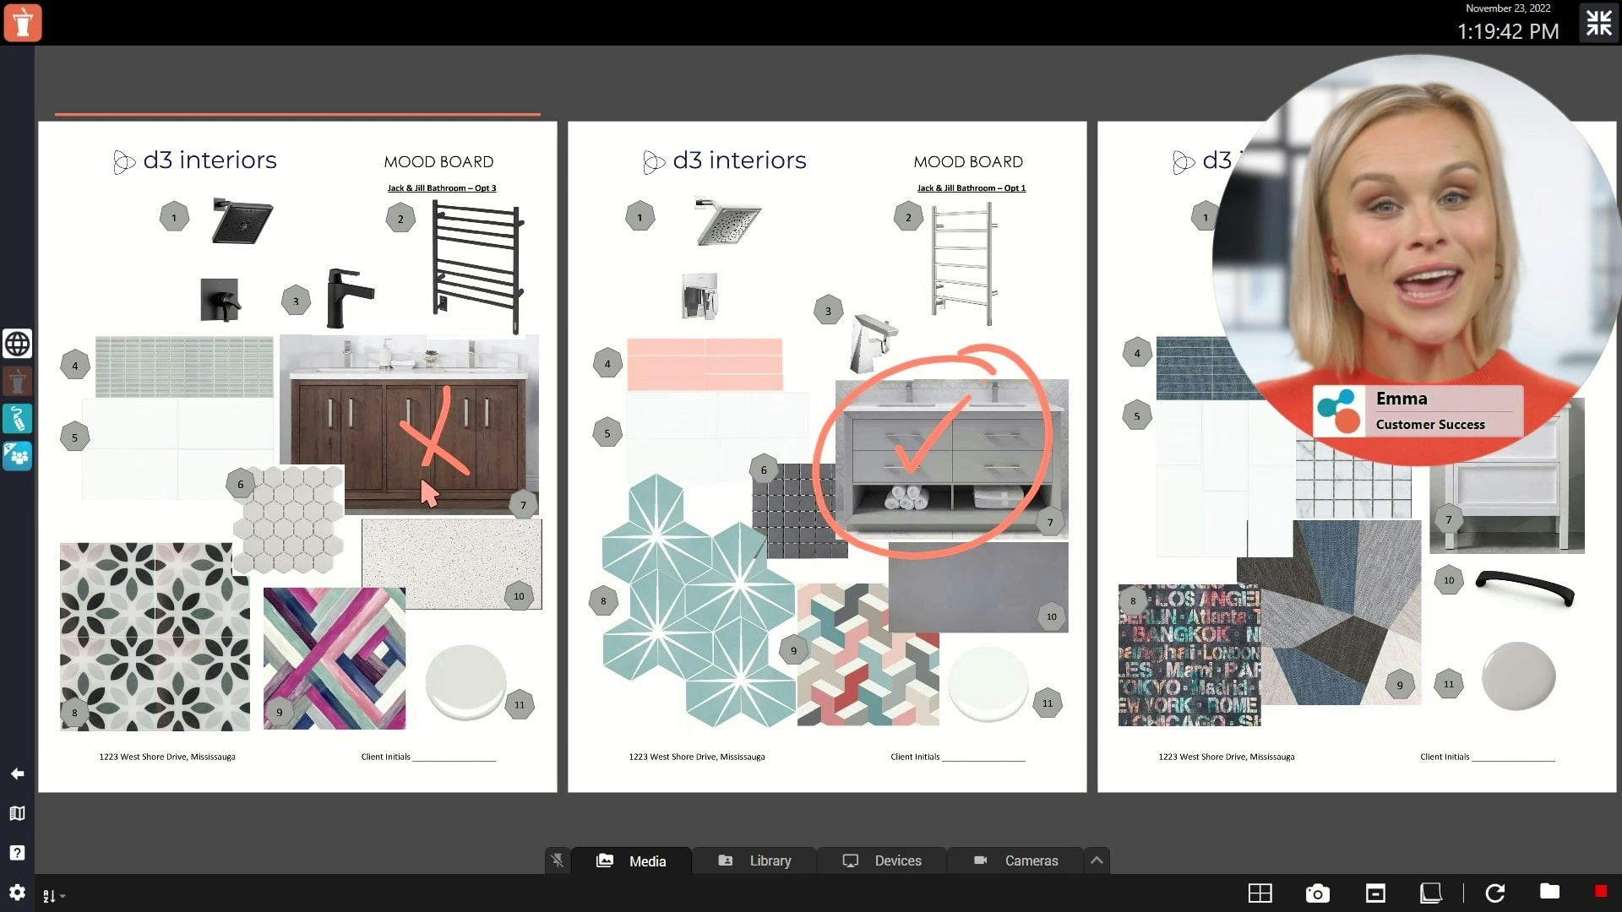The width and height of the screenshot is (1622, 912).
Task: Take a snapshot with the camera icon
Action: click(1317, 893)
